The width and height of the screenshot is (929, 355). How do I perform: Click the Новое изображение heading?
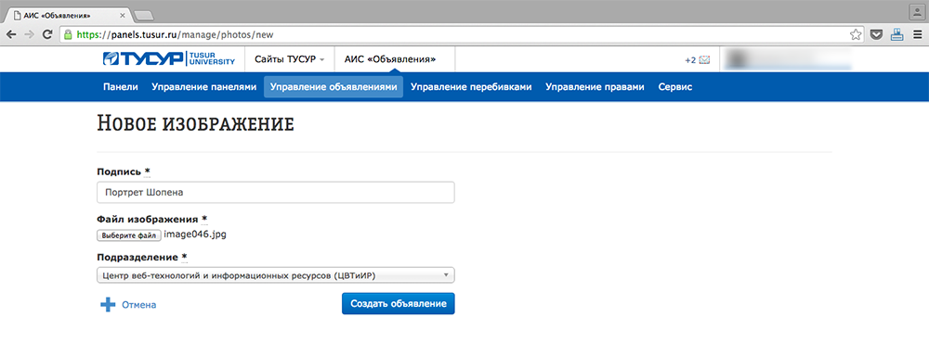(x=195, y=124)
